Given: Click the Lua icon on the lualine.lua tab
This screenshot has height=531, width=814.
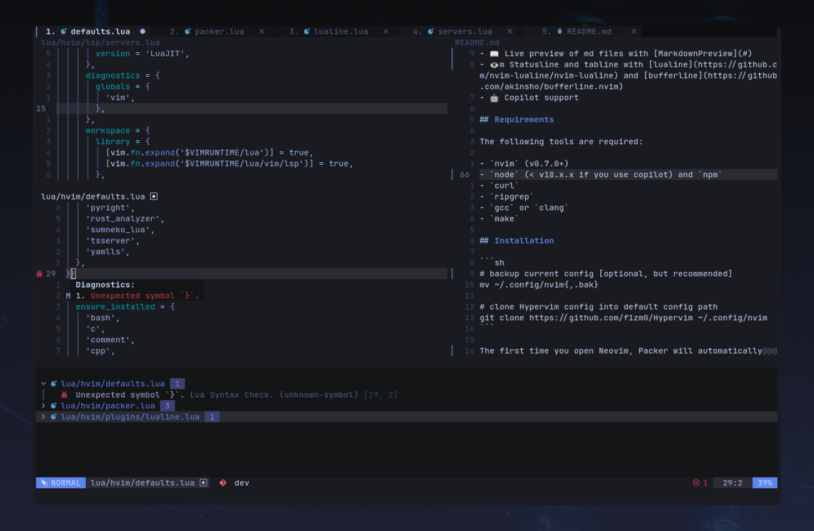Looking at the screenshot, I should pyautogui.click(x=307, y=31).
